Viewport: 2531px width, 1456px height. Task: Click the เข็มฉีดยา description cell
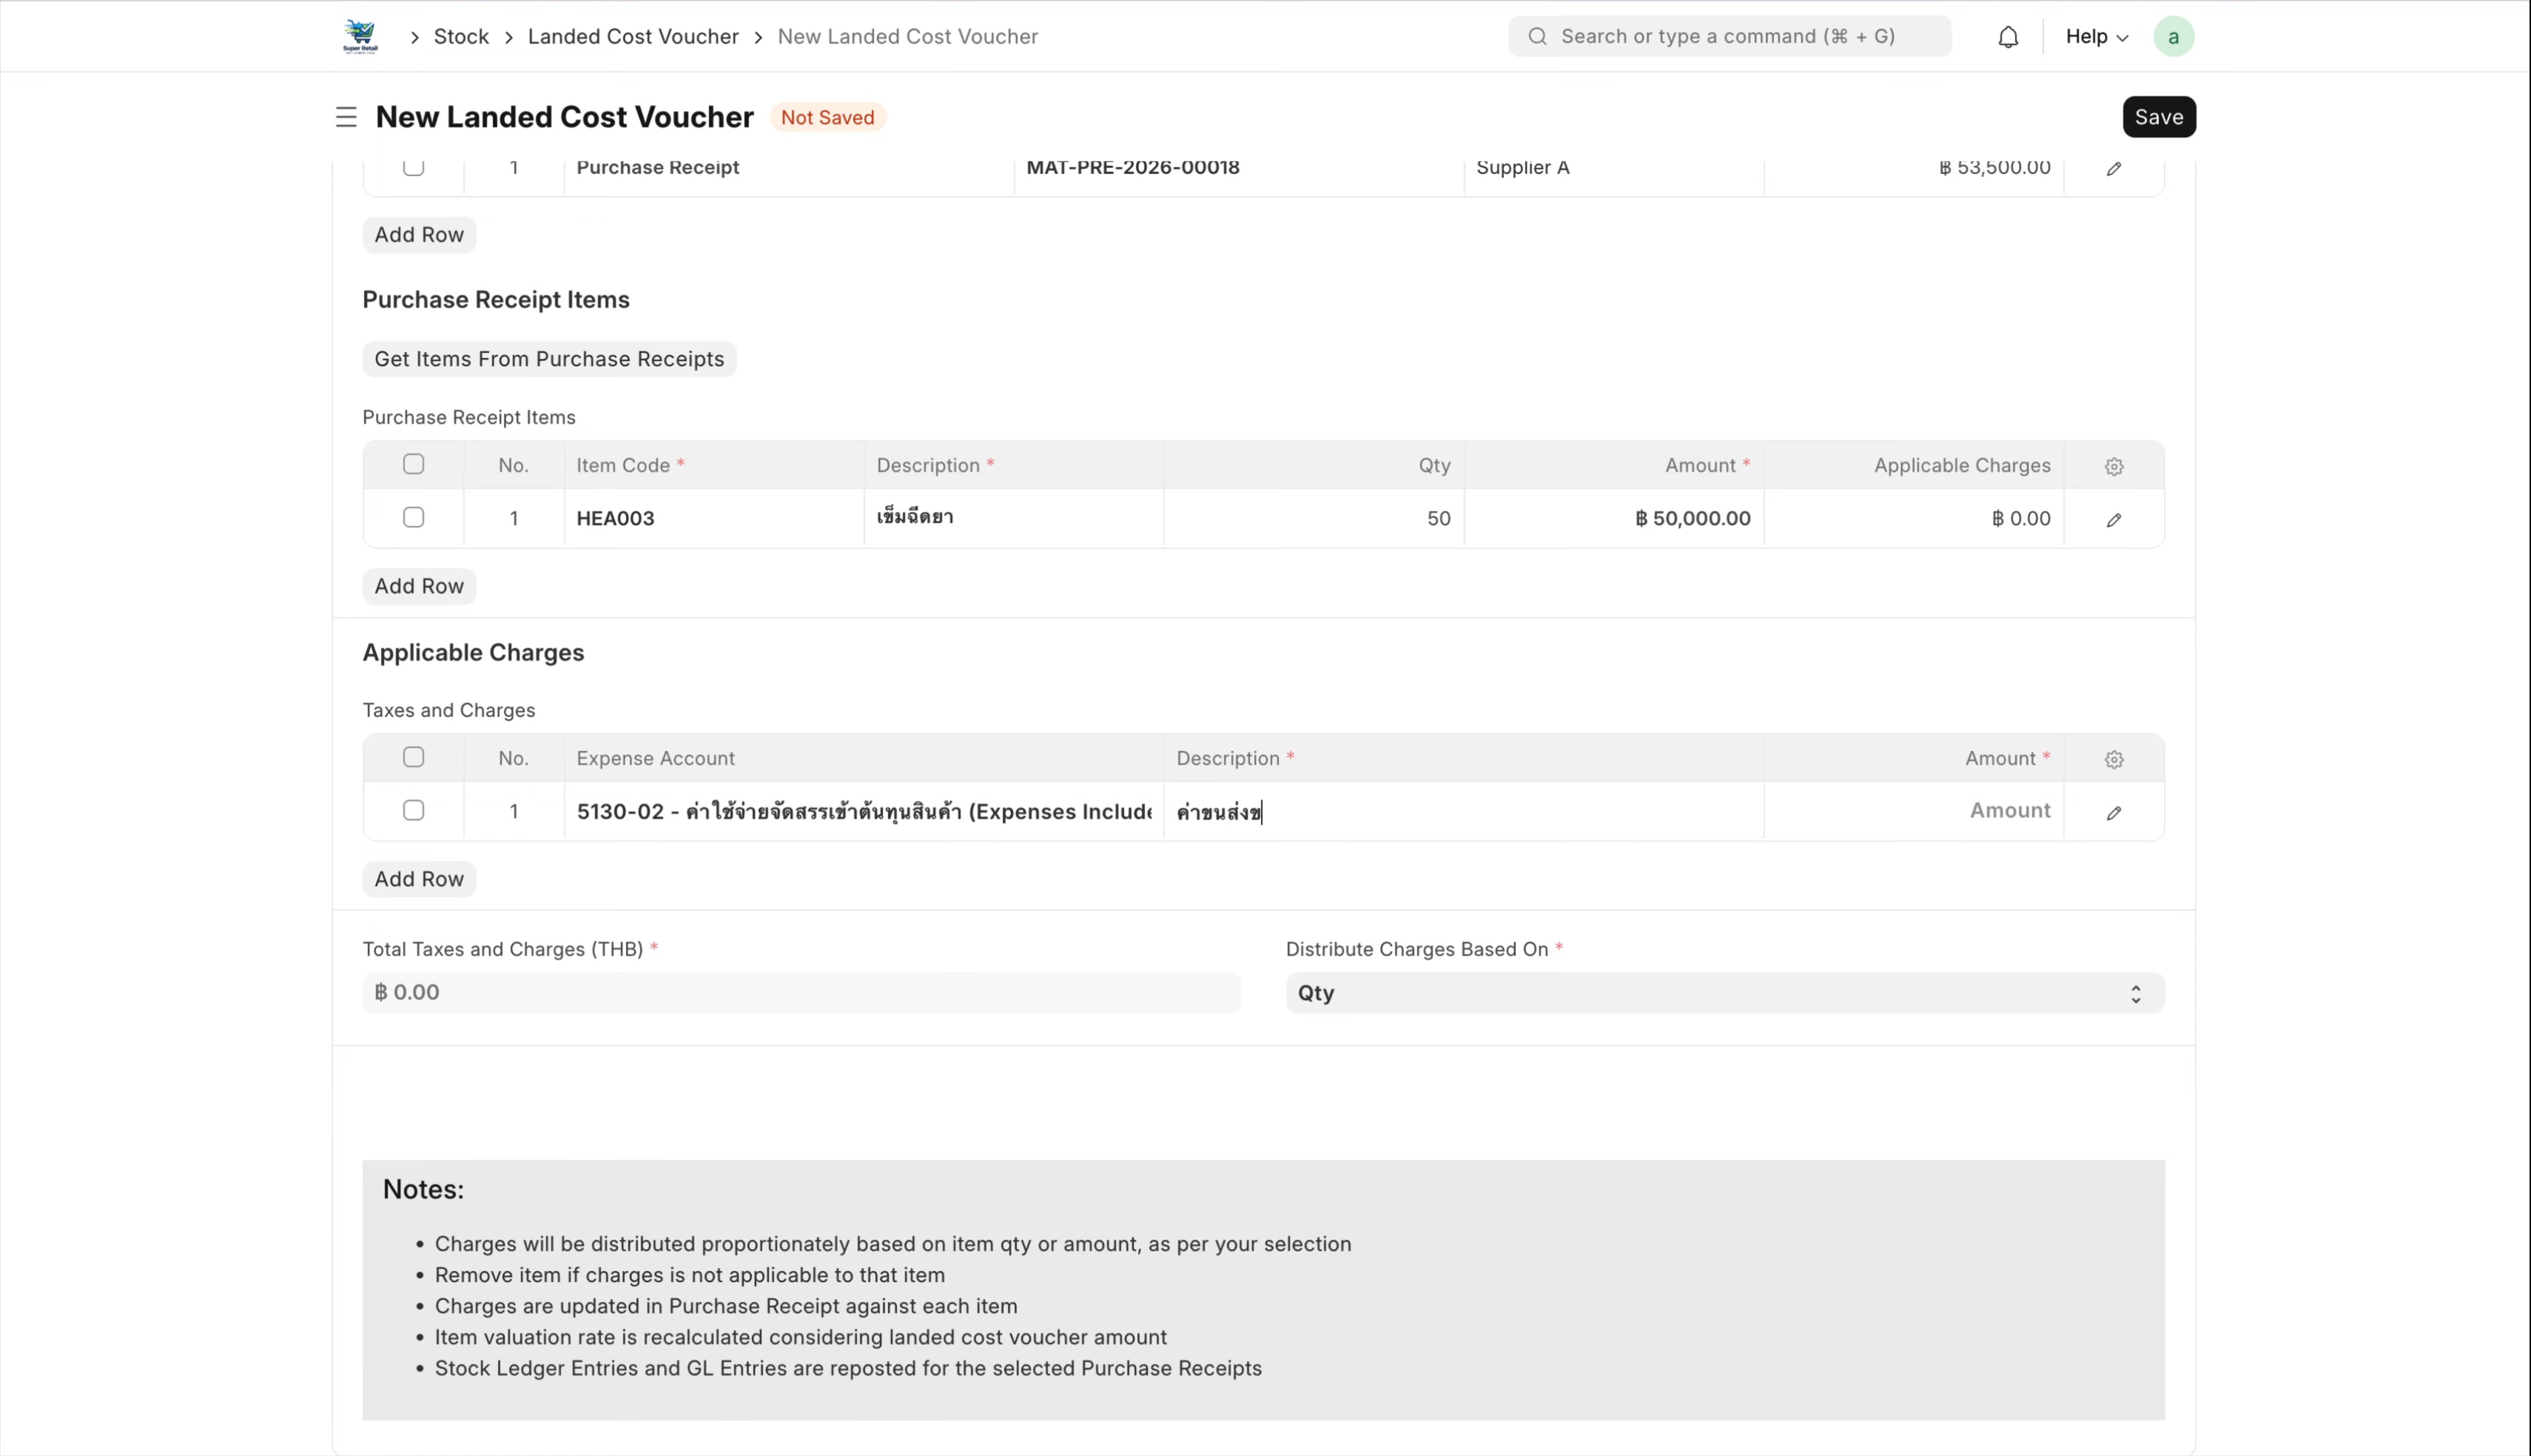pos(1014,518)
